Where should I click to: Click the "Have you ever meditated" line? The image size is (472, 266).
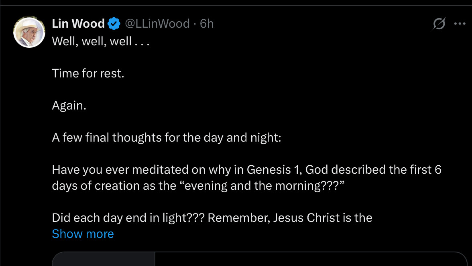pyautogui.click(x=246, y=170)
